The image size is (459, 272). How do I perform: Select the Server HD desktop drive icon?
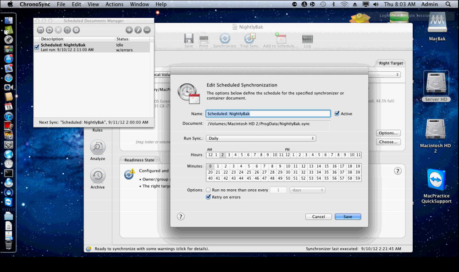pos(436,84)
